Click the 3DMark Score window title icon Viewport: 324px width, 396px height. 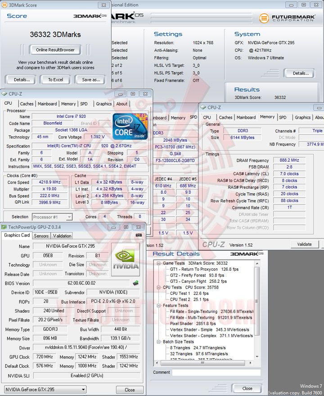point(4,5)
